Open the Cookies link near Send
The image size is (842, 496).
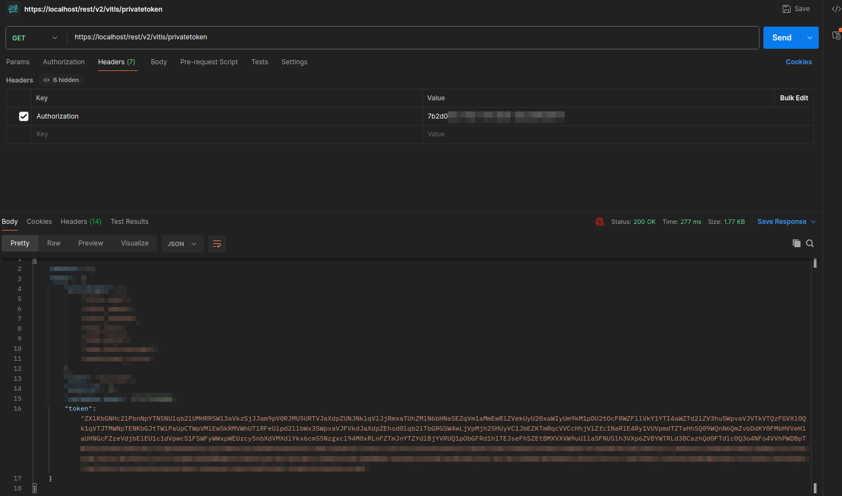pos(799,62)
